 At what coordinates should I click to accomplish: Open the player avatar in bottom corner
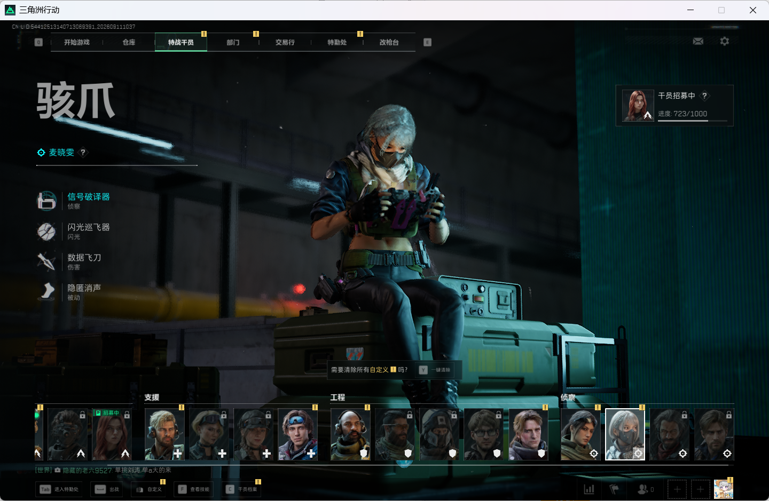click(x=724, y=489)
